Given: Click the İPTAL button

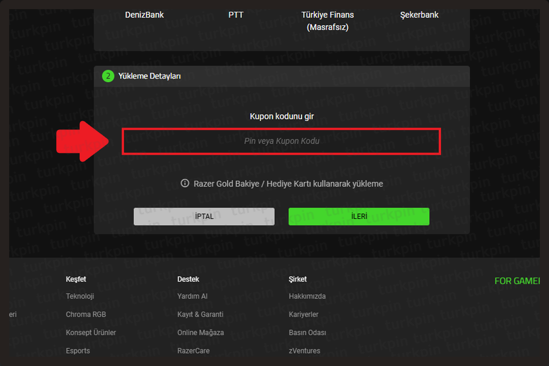Looking at the screenshot, I should click(x=204, y=216).
